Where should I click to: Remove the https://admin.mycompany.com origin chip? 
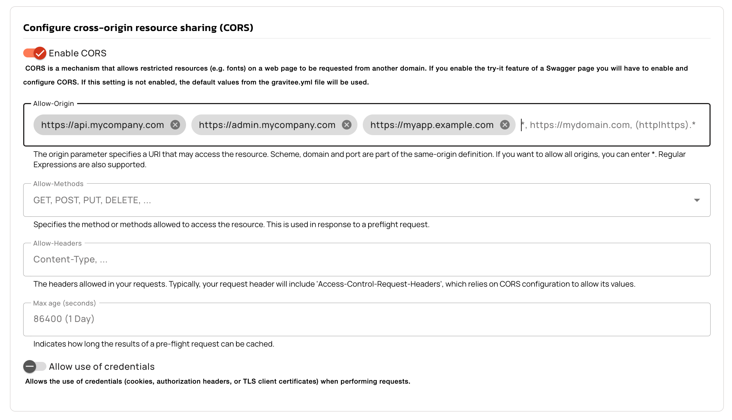pos(346,125)
